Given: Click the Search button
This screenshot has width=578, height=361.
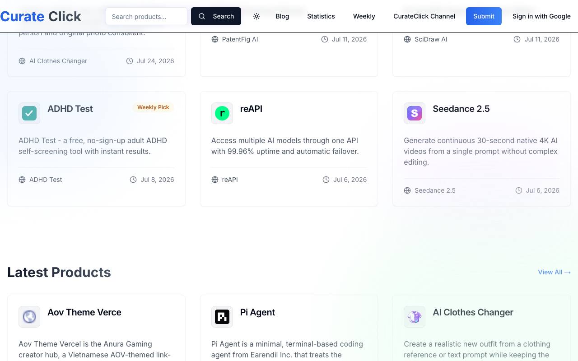Looking at the screenshot, I should click(x=216, y=16).
